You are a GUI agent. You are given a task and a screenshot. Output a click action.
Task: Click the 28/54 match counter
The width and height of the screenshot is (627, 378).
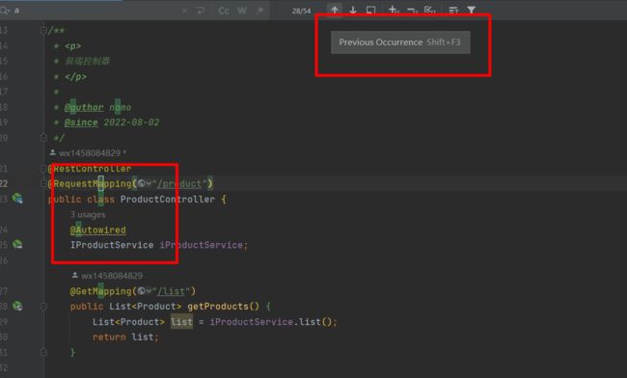click(x=301, y=11)
